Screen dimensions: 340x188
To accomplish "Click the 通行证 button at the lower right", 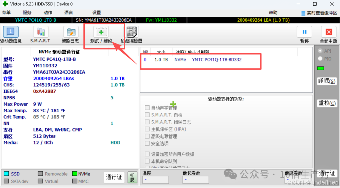I will (x=327, y=173).
